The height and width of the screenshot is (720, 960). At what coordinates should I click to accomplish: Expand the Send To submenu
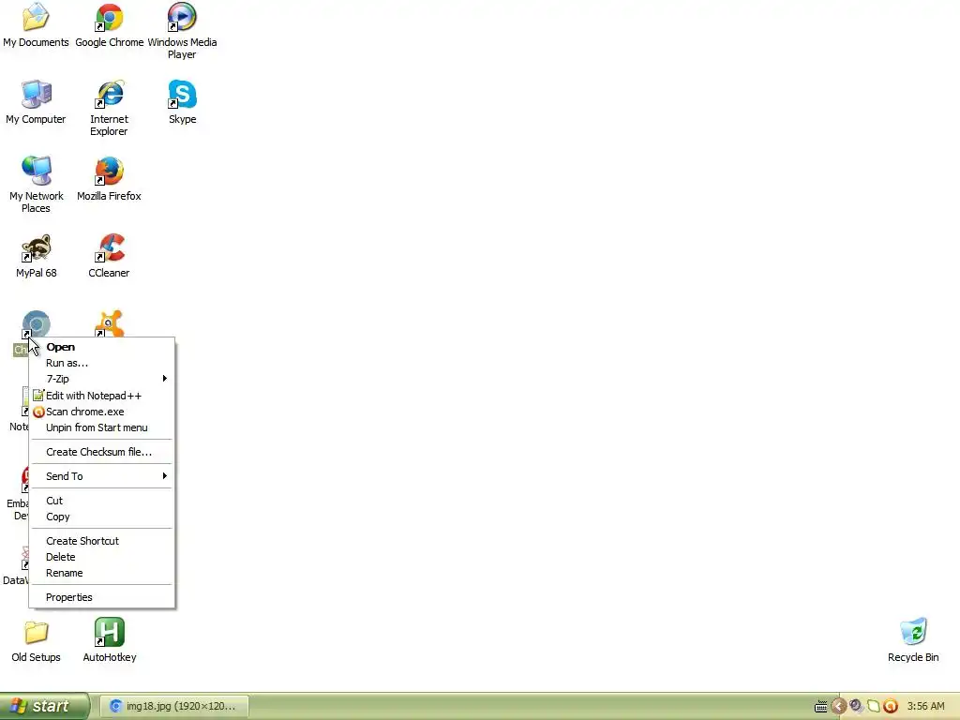point(101,476)
